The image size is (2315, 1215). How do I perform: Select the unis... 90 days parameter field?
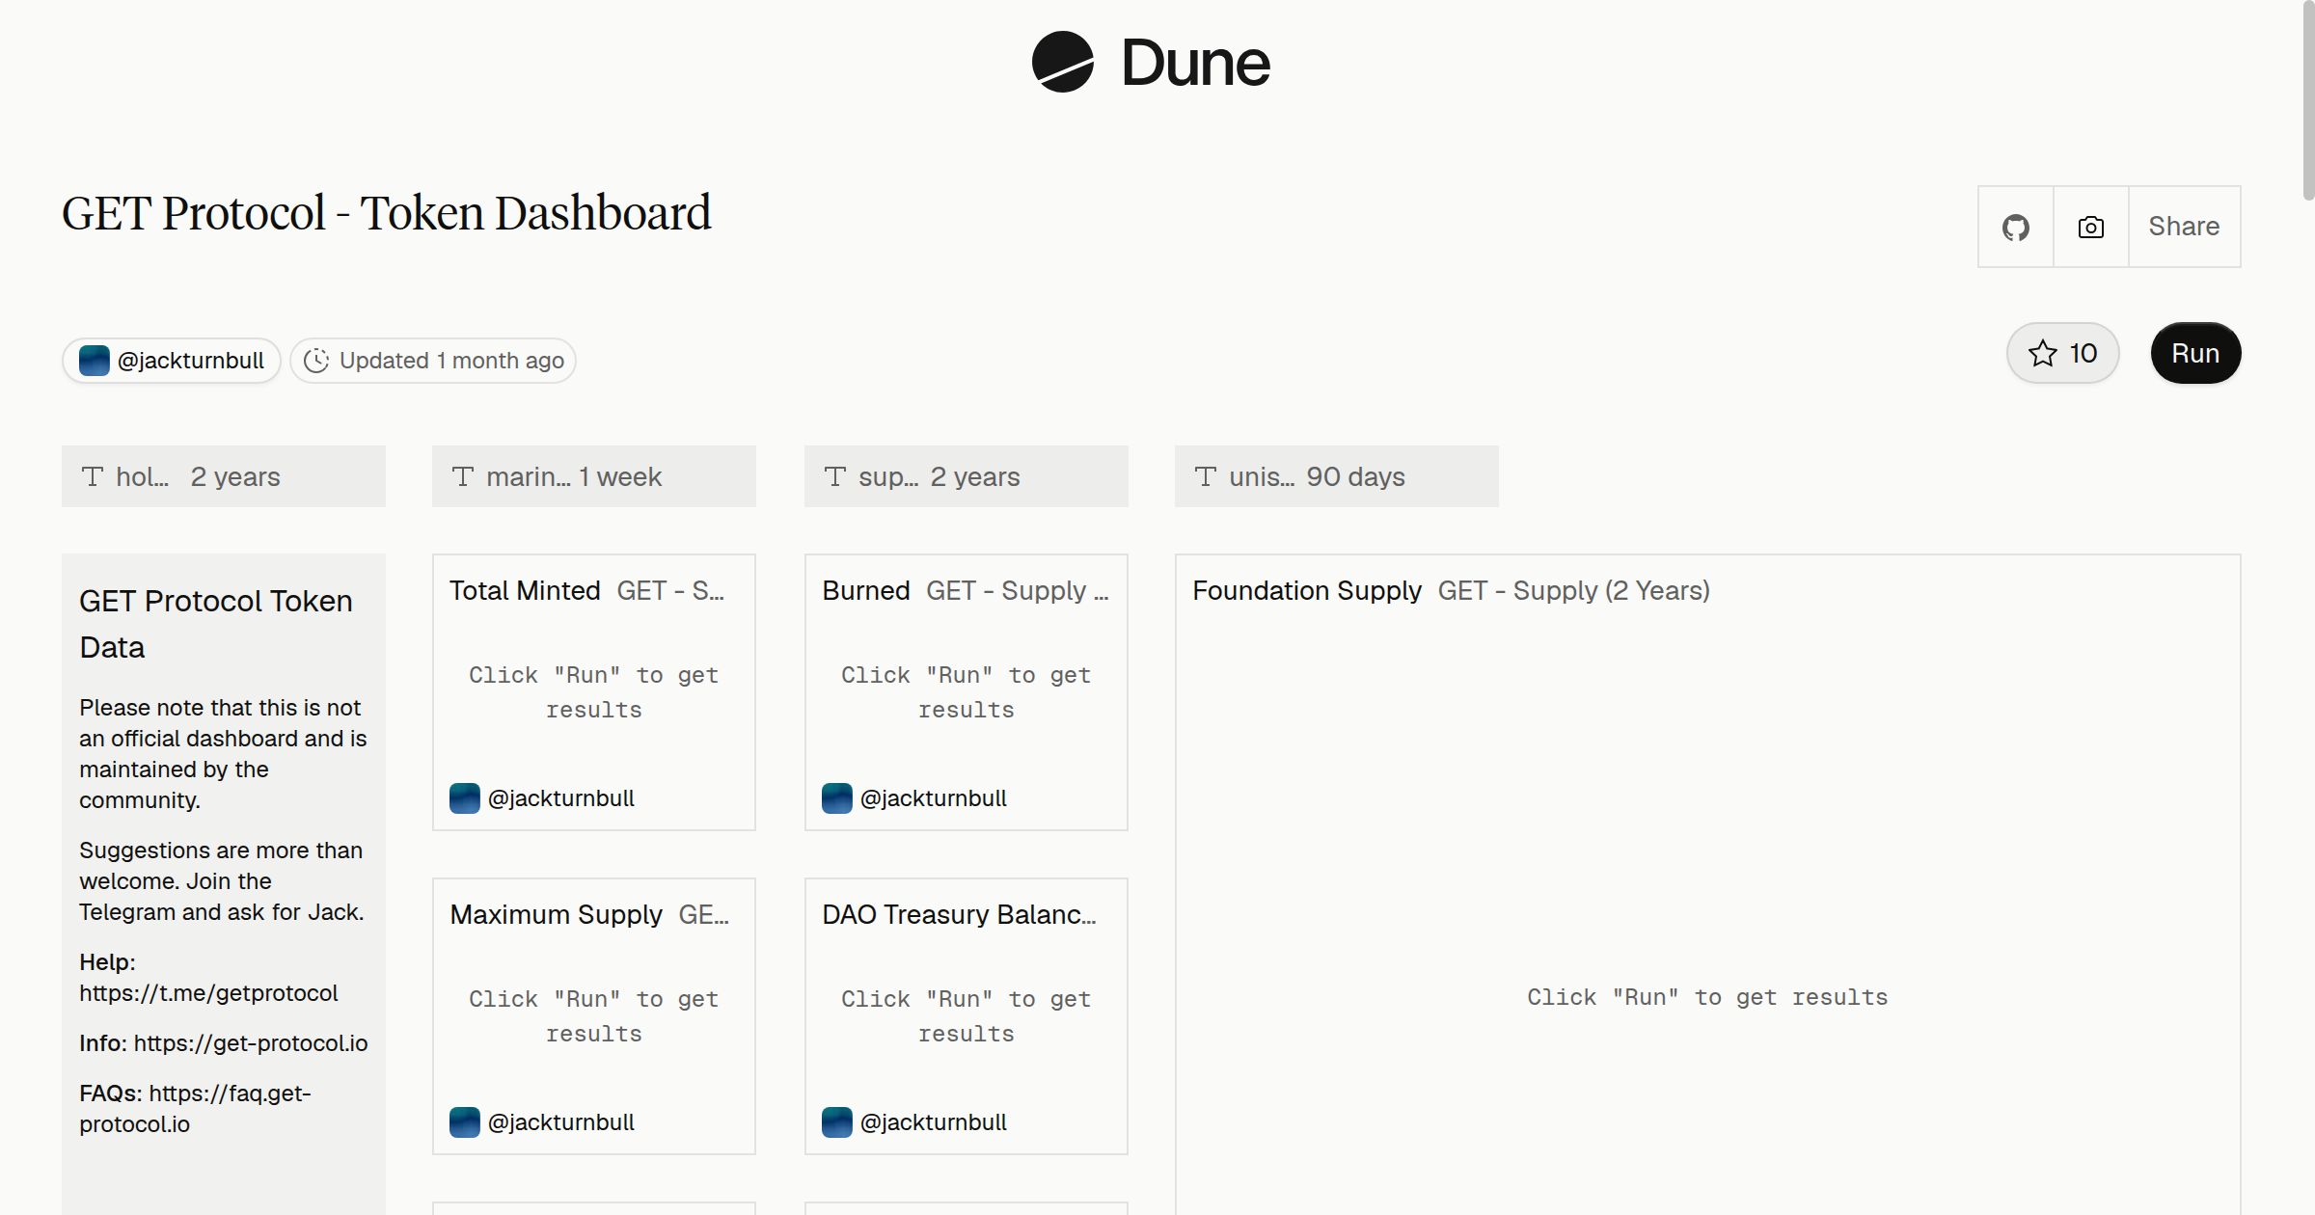(1337, 476)
